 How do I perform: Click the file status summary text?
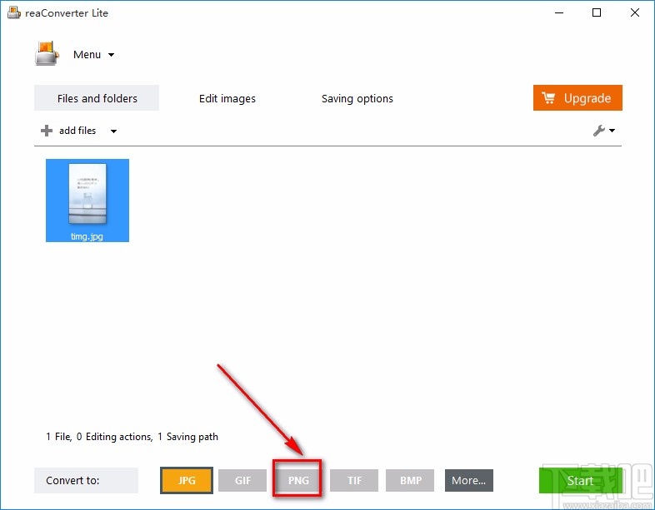132,437
